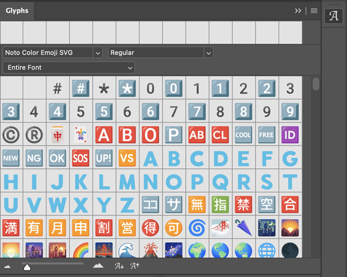Select the rainbow emoji glyph
The image size is (347, 277).
point(81,250)
